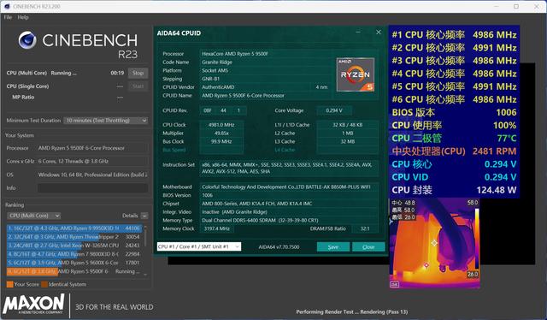This screenshot has width=547, height=320.
Task: Click the thermal image color scale bar
Action: tap(477, 240)
